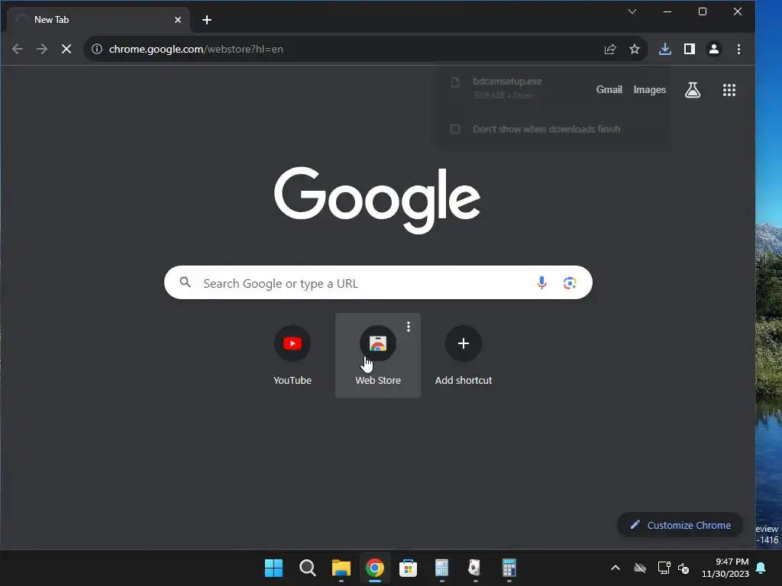Open the Web Store shortcut
The height and width of the screenshot is (586, 782).
point(377,356)
